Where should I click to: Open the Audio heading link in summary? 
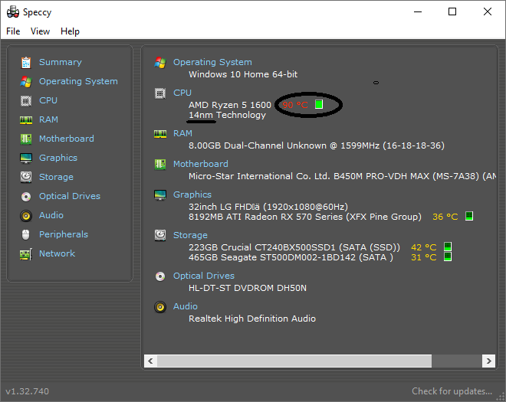point(186,306)
